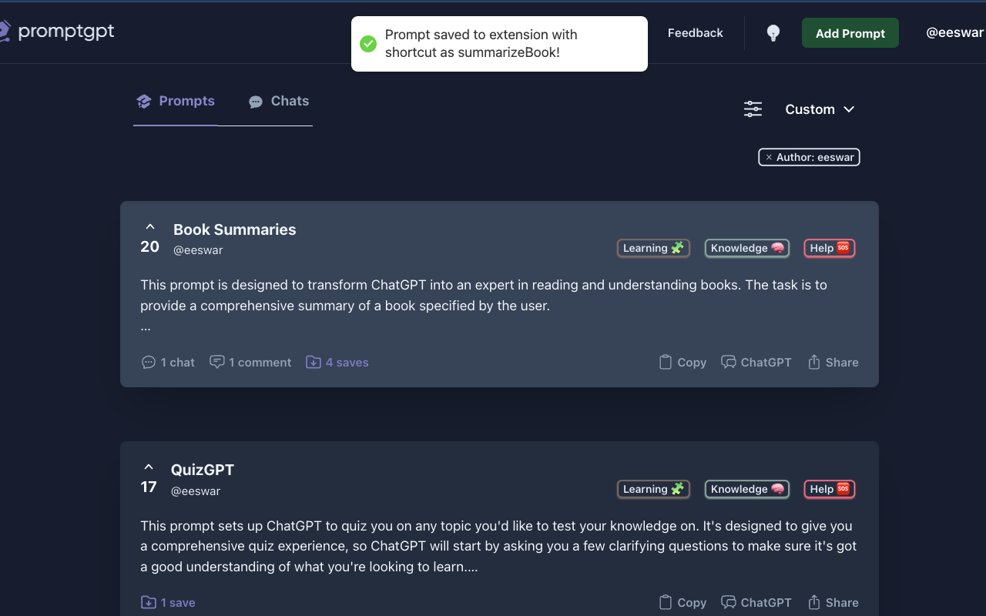The height and width of the screenshot is (616, 986).
Task: Open the Feedback link
Action: pos(695,33)
